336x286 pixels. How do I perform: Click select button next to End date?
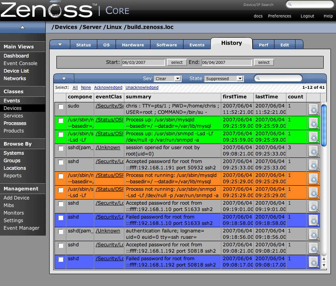click(x=264, y=62)
